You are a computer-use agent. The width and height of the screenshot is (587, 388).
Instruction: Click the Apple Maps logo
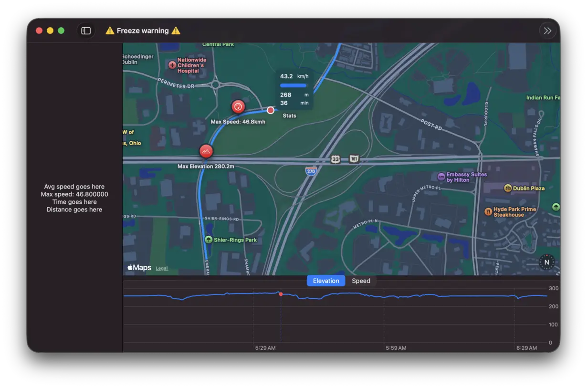[138, 267]
